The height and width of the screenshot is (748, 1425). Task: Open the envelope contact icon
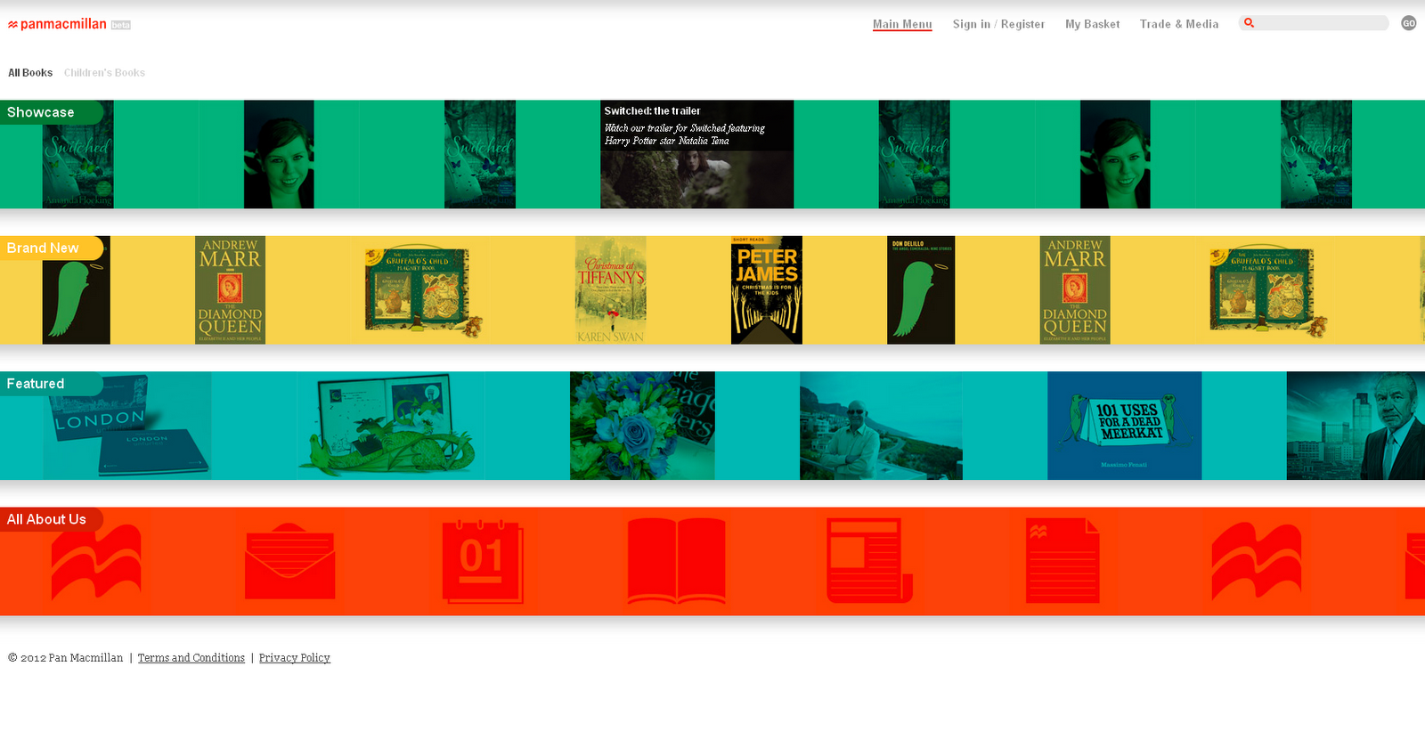tap(290, 562)
